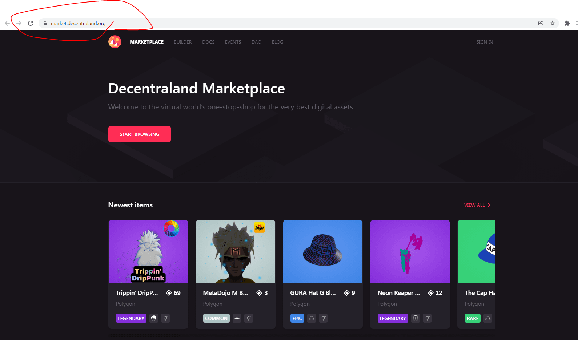Open the Builder nav item
The width and height of the screenshot is (578, 340).
[182, 42]
